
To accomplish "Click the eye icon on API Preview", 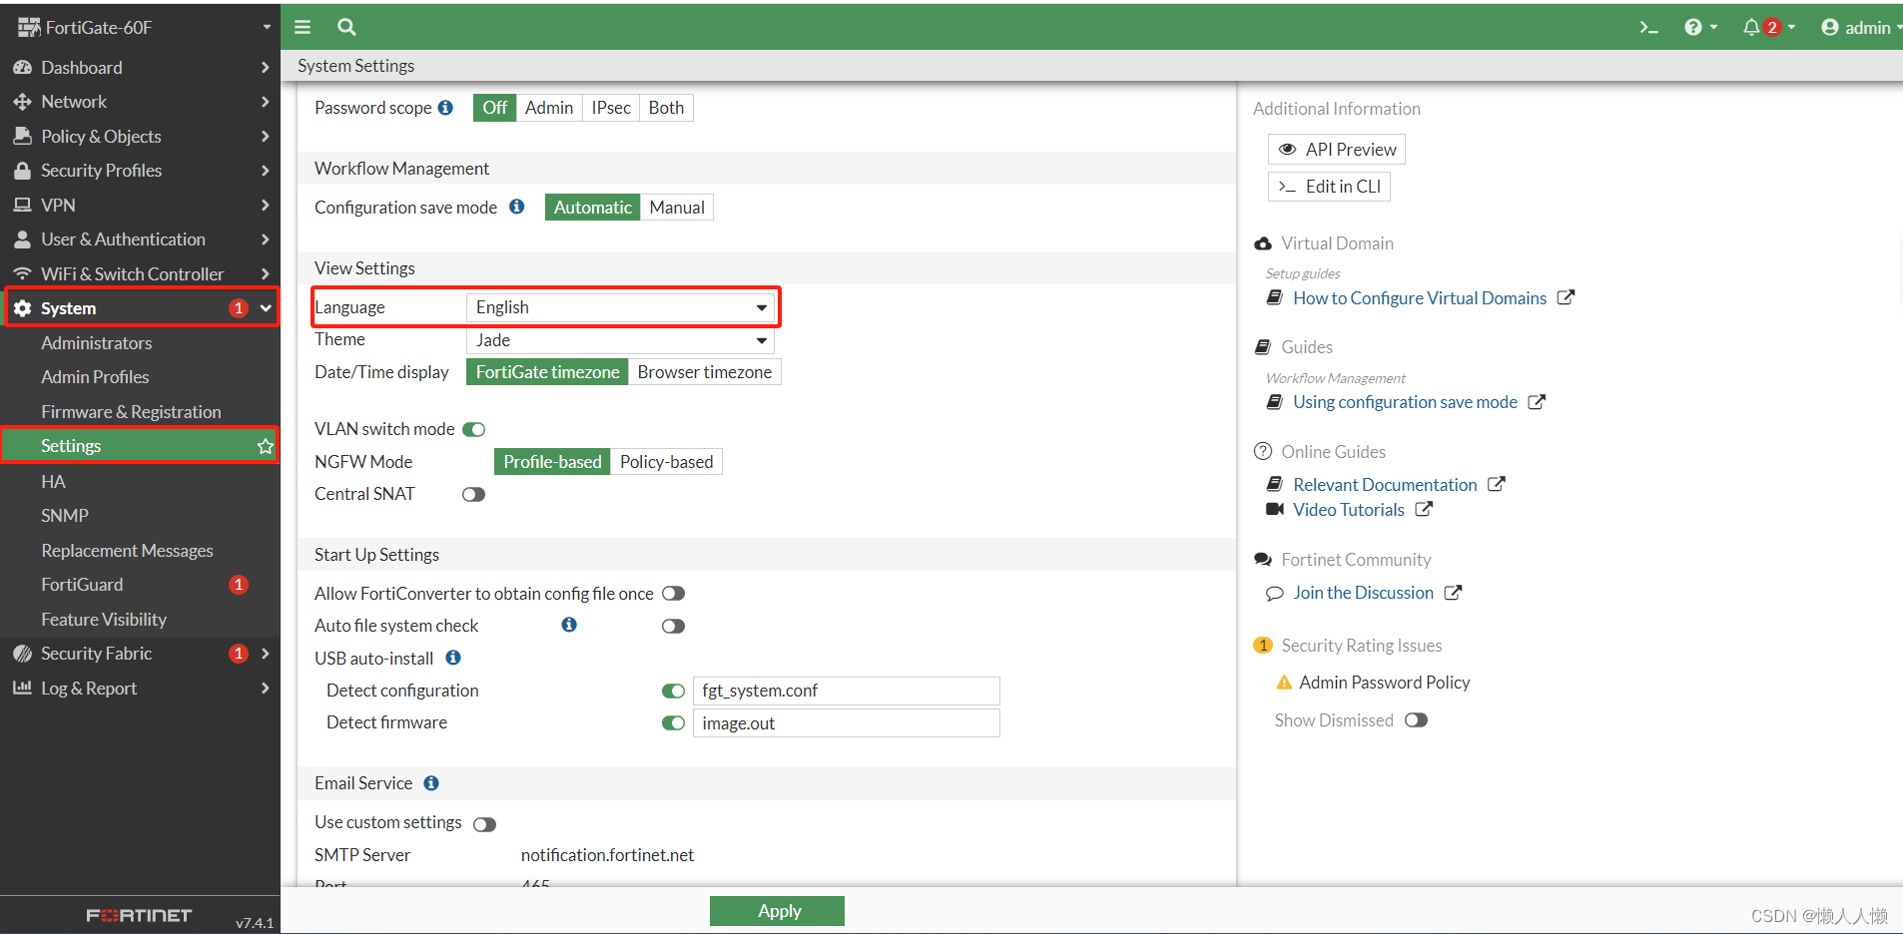I will (x=1288, y=150).
